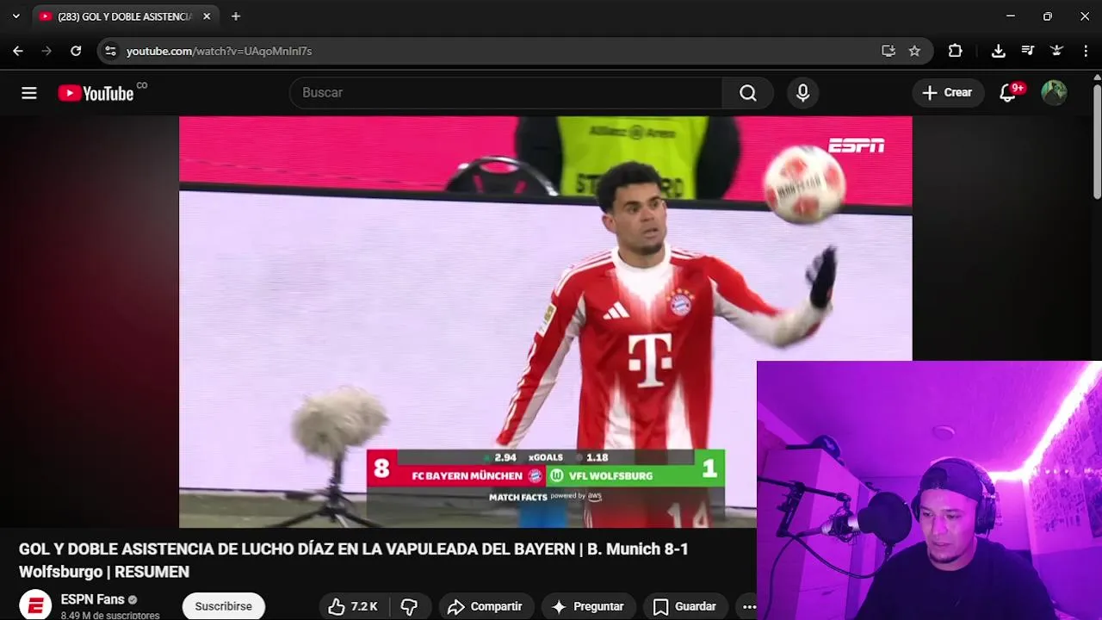Viewport: 1102px width, 620px height.
Task: Open media control icon in toolbar
Action: click(1027, 51)
